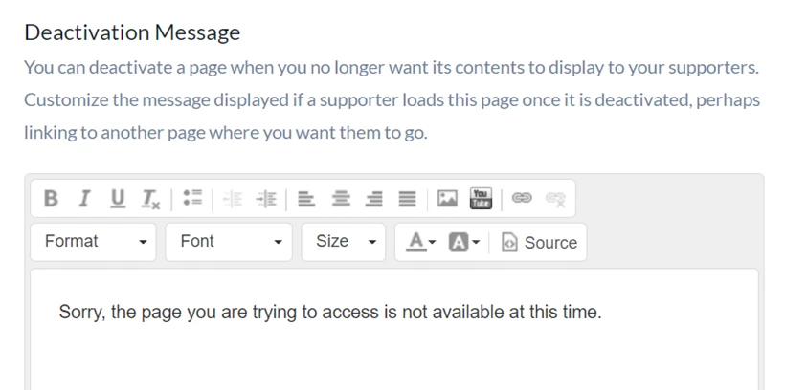Click the Increase Indent icon
Image resolution: width=785 pixels, height=390 pixels.
266,199
